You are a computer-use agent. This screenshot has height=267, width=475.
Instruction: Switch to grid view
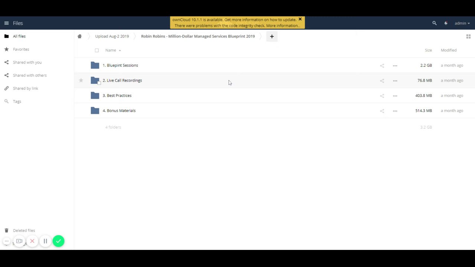click(468, 36)
